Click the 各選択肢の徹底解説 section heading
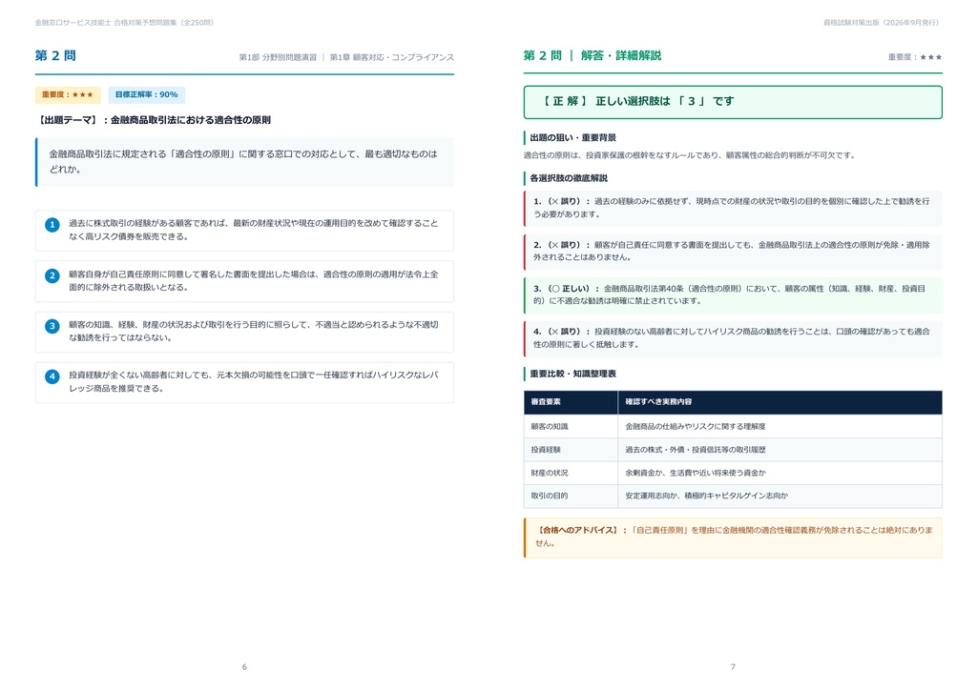This screenshot has height=690, width=977. pyautogui.click(x=569, y=178)
